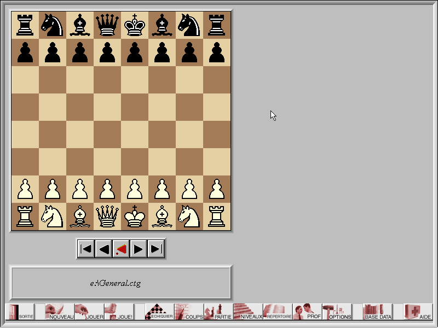Select the black knight on g8
This screenshot has width=438, height=328.
coord(189,25)
